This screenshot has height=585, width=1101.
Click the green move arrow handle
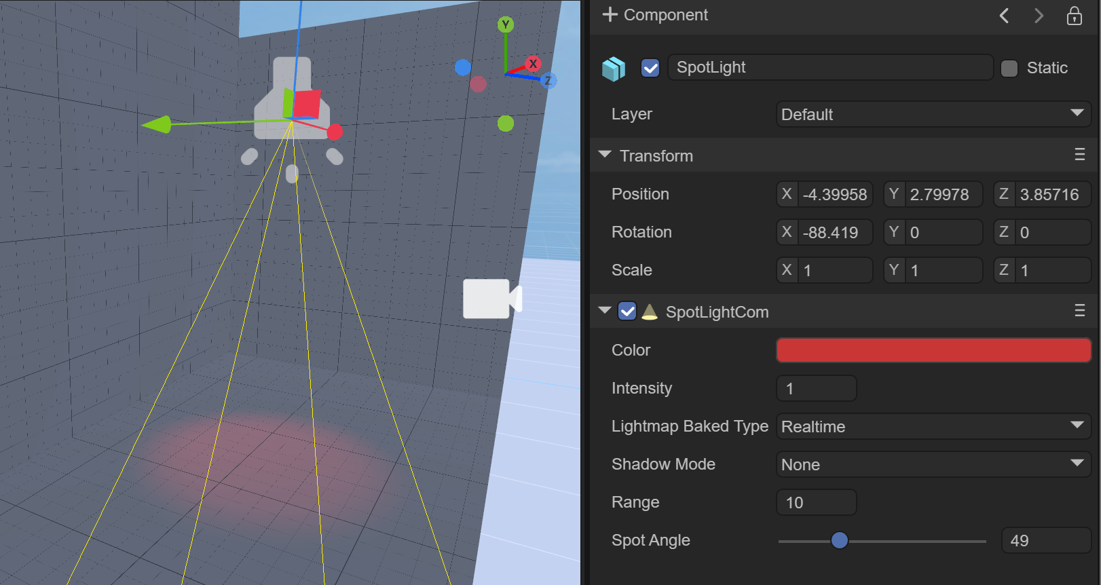(x=156, y=124)
